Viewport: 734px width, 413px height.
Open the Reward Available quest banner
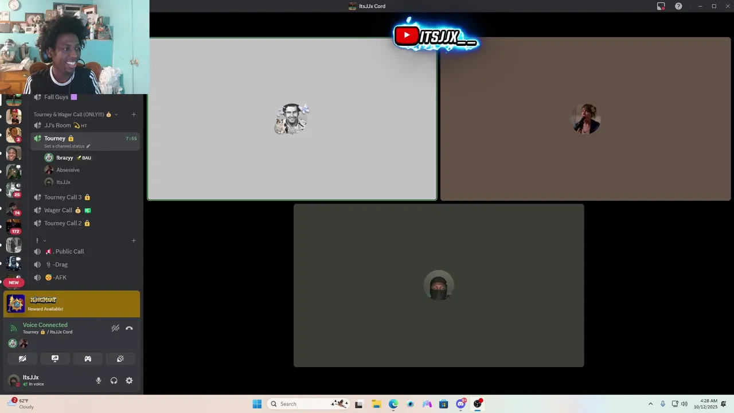pos(72,304)
